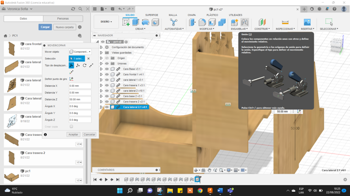Switch to the MALLA tab
Image resolution: width=350 pixels, height=196 pixels.
pos(173,15)
